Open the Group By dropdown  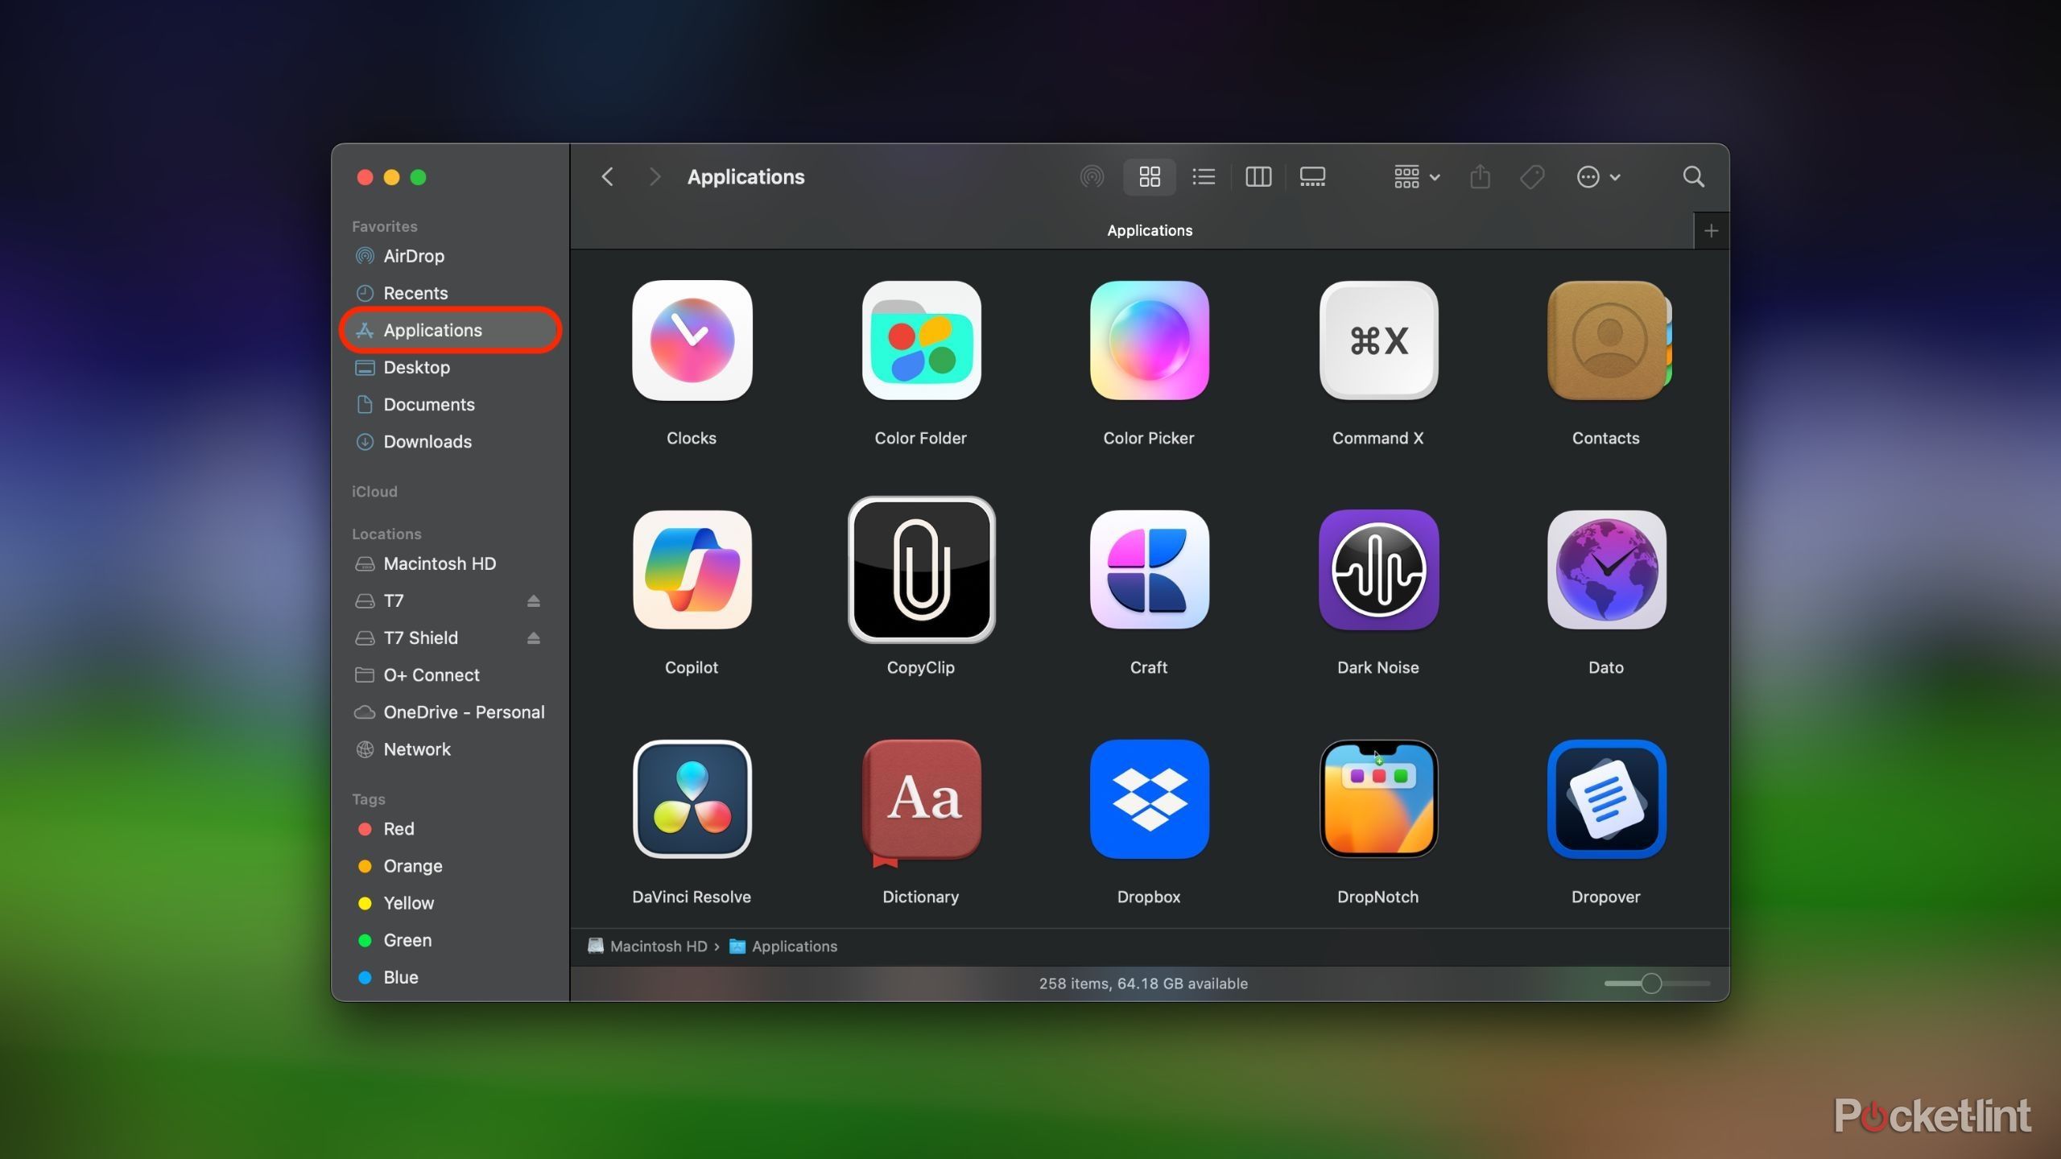point(1416,177)
